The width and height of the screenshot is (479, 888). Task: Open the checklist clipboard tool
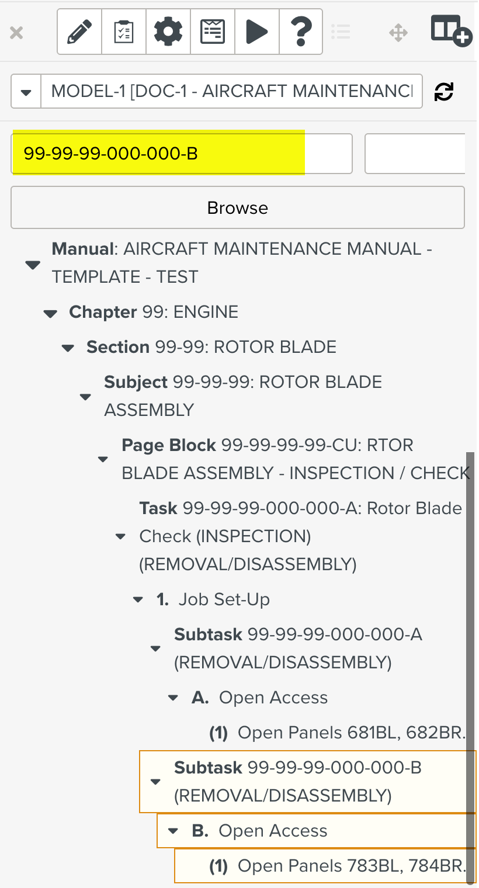tap(123, 32)
